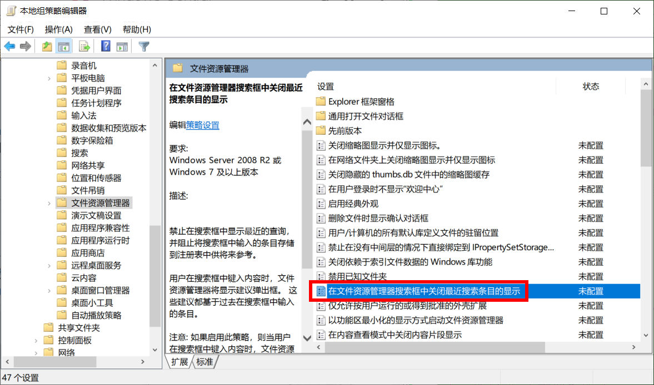Open the 查看(V) menu
The height and width of the screenshot is (385, 654).
click(x=97, y=29)
